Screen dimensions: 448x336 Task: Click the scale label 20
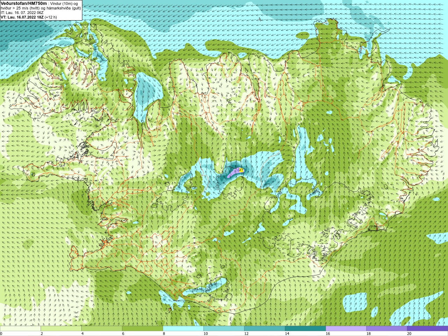(x=409, y=334)
